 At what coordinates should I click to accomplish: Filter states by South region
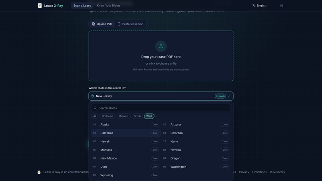click(137, 116)
